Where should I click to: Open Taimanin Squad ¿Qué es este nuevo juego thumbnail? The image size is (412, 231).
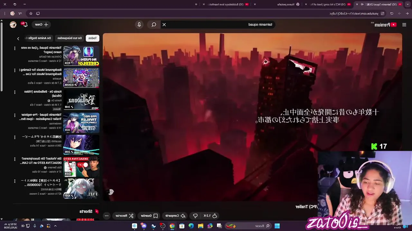point(81,56)
